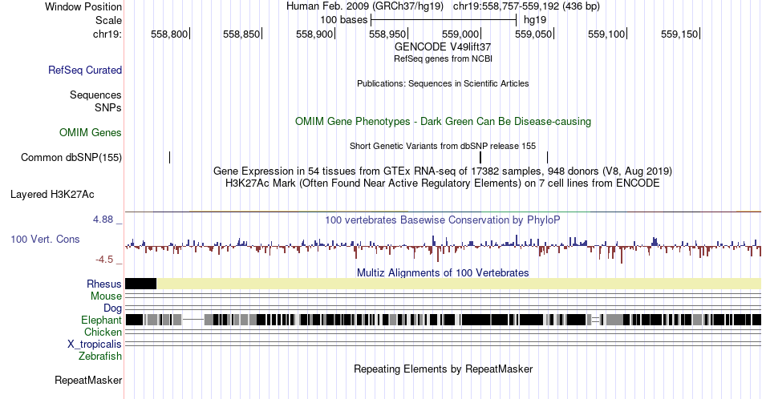Image resolution: width=762 pixels, height=399 pixels.
Task: Click the H3K27Ac Mark ENCODE title
Action: [x=443, y=183]
